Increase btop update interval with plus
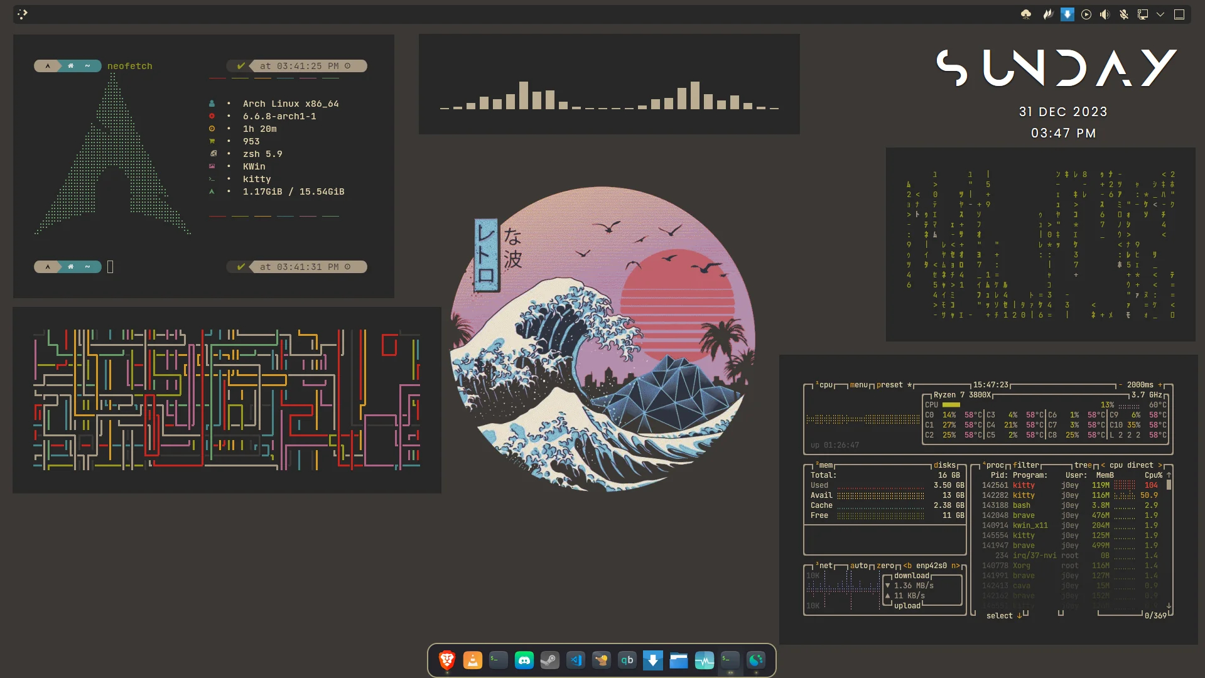The height and width of the screenshot is (678, 1205). coord(1160,385)
